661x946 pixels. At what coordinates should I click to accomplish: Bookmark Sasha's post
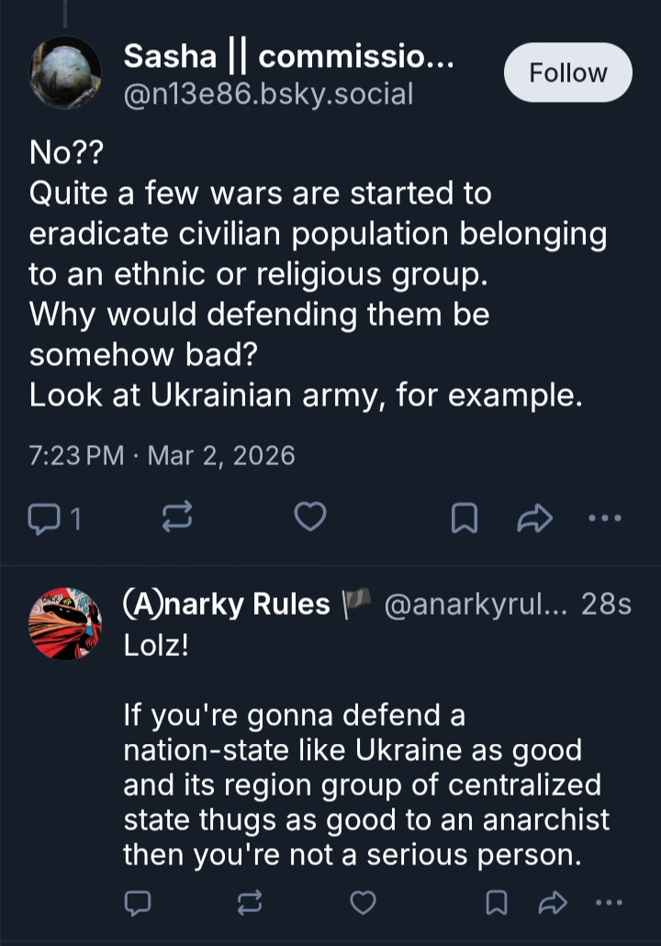click(x=465, y=519)
